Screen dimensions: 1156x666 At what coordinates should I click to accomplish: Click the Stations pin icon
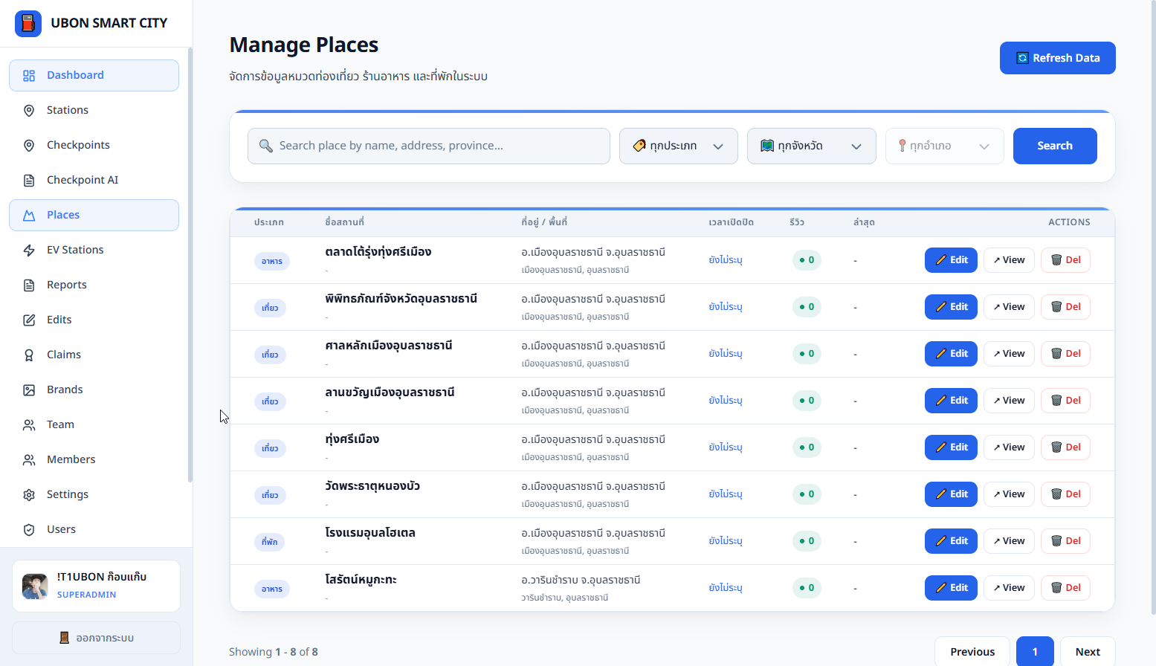(x=29, y=111)
